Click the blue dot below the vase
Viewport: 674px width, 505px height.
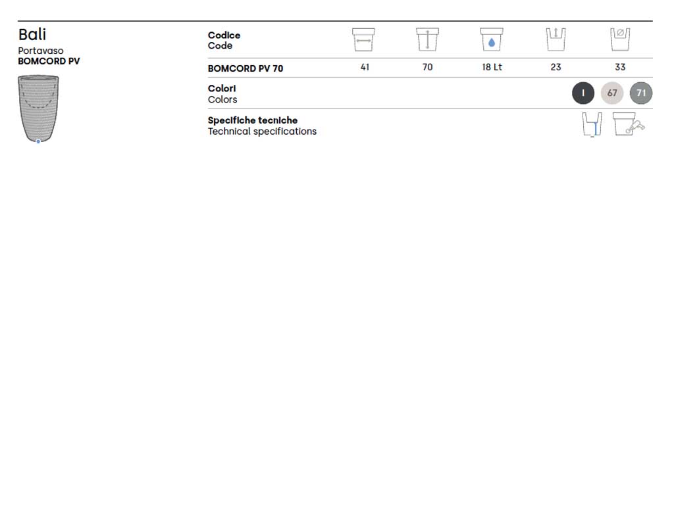[38, 141]
